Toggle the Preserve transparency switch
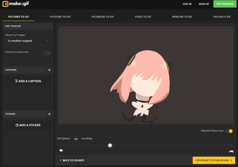The image size is (238, 167). pyautogui.click(x=46, y=53)
